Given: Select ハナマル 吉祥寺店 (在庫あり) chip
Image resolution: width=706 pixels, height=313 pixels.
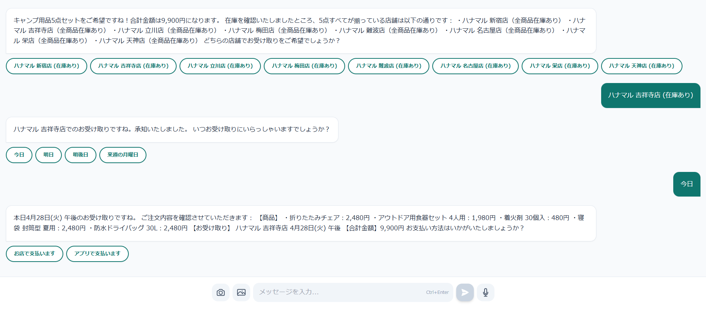Looking at the screenshot, I should pos(133,66).
